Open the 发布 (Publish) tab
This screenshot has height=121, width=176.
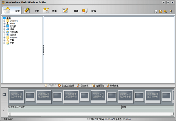[89, 11]
